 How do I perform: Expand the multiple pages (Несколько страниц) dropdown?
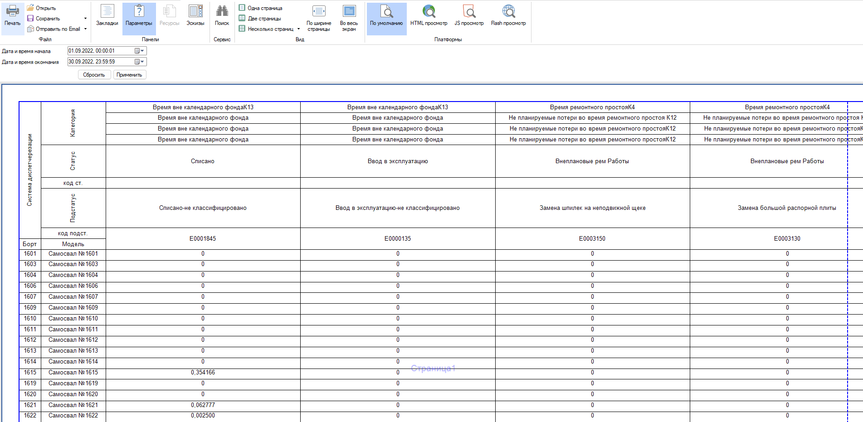tap(298, 29)
